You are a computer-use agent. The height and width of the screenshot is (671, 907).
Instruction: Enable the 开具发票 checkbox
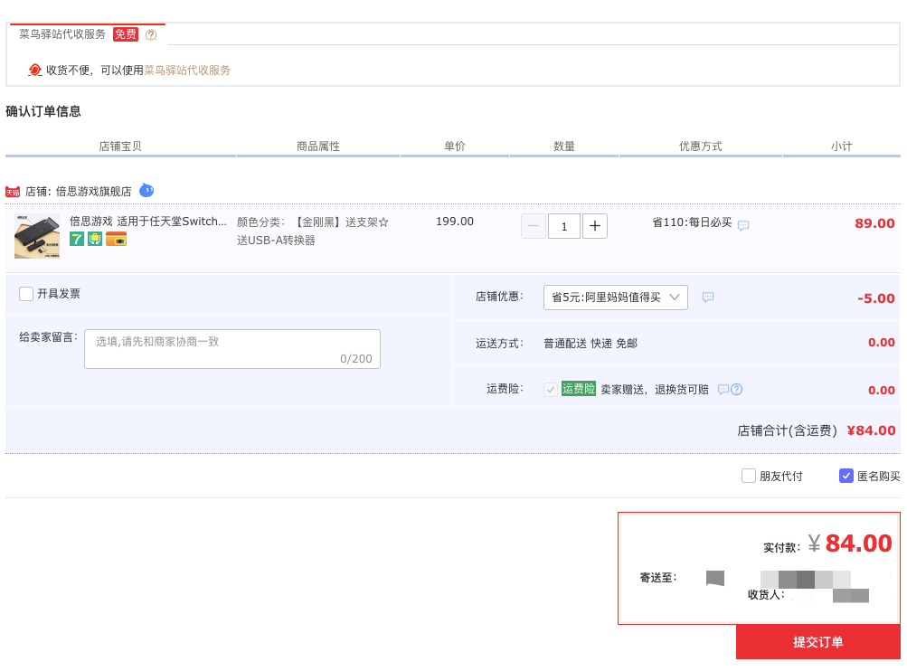pos(26,294)
